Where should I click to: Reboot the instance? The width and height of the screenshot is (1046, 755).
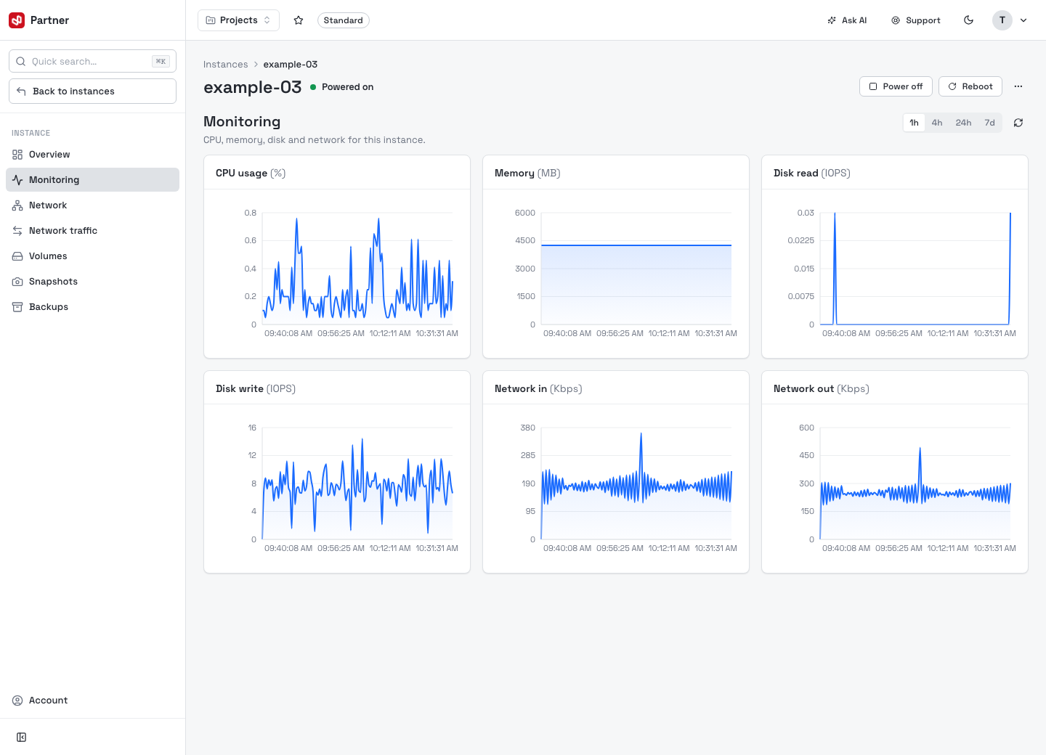coord(970,86)
